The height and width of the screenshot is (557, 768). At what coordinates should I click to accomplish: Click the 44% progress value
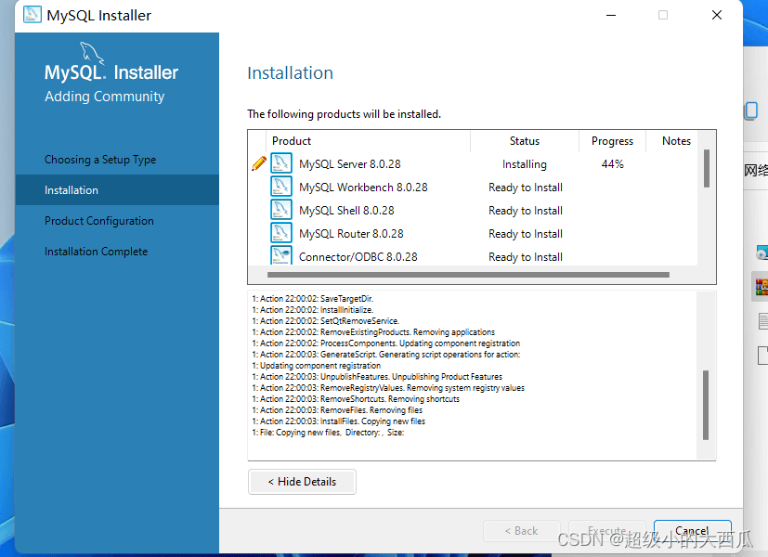pyautogui.click(x=612, y=164)
